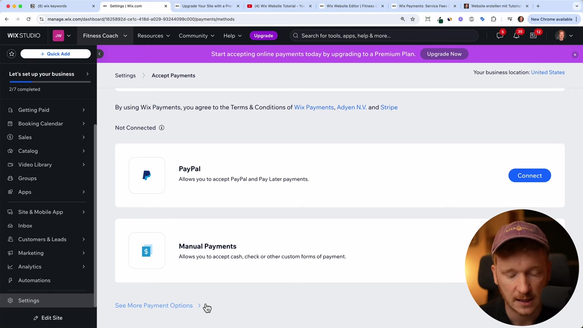
Task: Open a new browser tab
Action: coord(538,6)
